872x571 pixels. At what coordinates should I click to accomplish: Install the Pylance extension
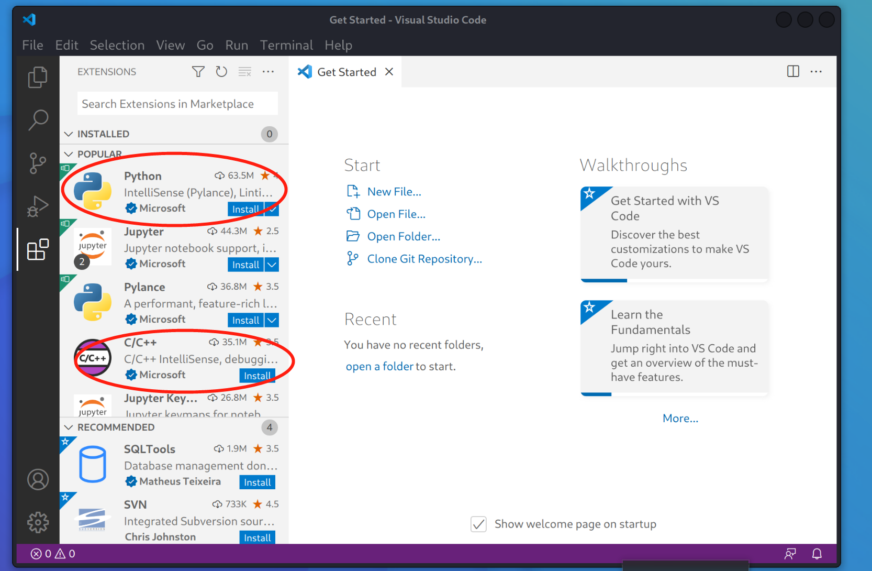click(246, 320)
